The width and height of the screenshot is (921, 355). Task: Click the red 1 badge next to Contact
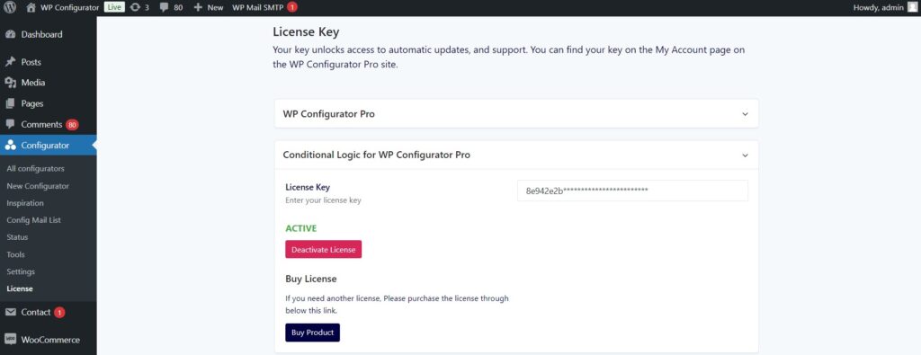tap(59, 312)
